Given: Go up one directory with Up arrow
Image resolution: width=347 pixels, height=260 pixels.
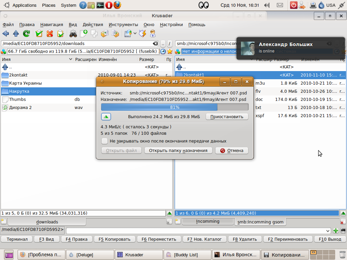Looking at the screenshot, I should coord(16,34).
